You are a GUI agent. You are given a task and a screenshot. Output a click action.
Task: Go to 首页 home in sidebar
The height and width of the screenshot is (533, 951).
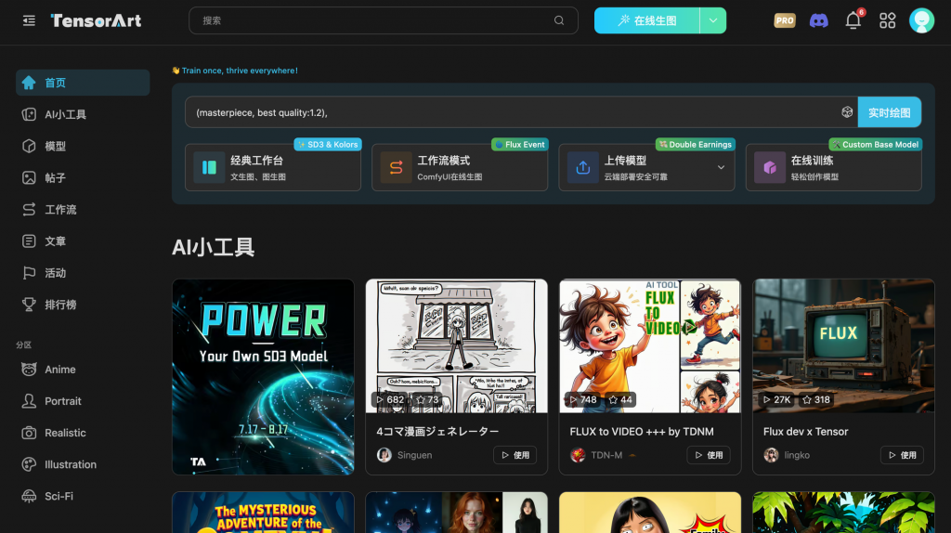tap(83, 83)
